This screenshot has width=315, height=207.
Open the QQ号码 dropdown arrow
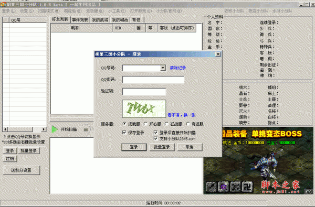point(163,68)
